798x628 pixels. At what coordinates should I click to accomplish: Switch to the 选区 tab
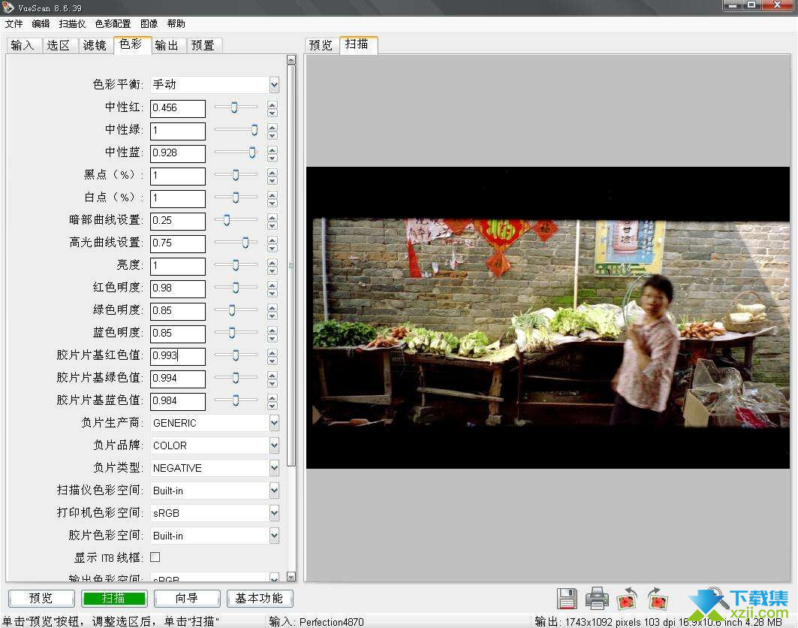coord(59,45)
